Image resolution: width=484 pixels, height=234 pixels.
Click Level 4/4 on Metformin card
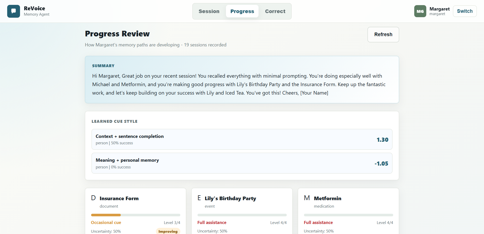point(385,223)
